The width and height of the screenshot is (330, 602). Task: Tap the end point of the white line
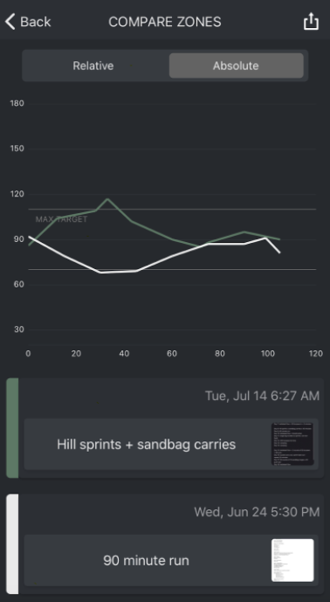click(x=279, y=253)
